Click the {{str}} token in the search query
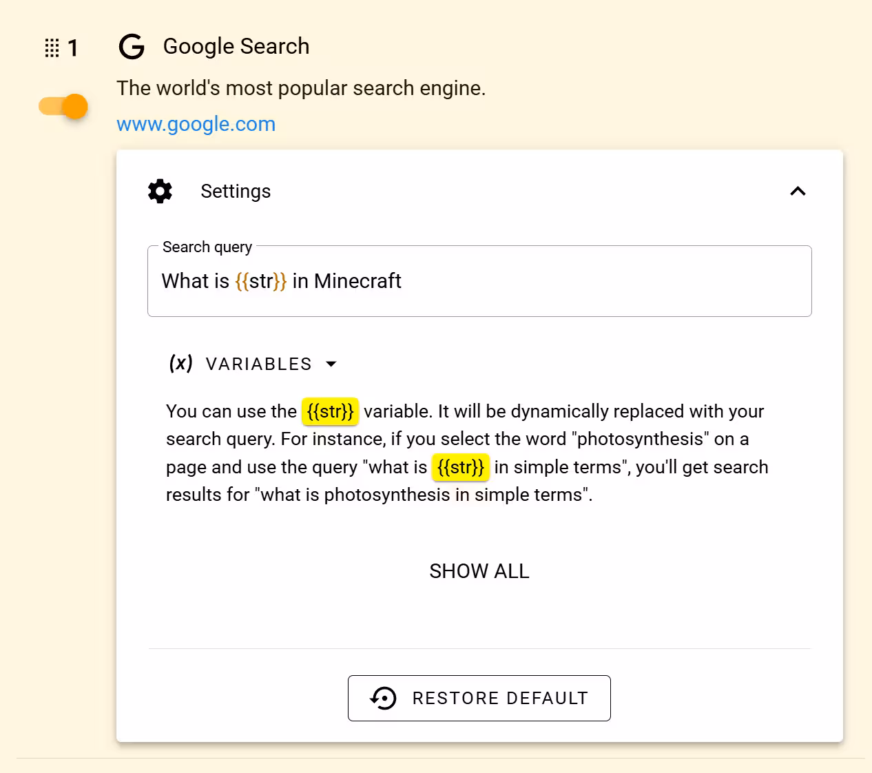This screenshot has width=872, height=773. click(260, 281)
